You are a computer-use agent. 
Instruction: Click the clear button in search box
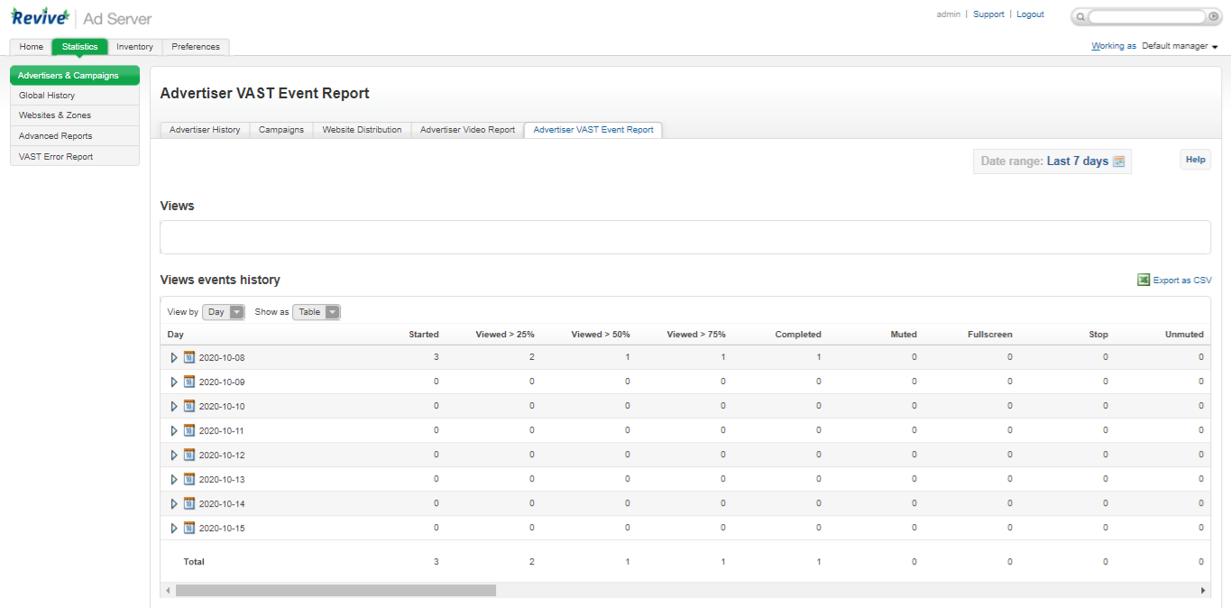pos(1213,17)
